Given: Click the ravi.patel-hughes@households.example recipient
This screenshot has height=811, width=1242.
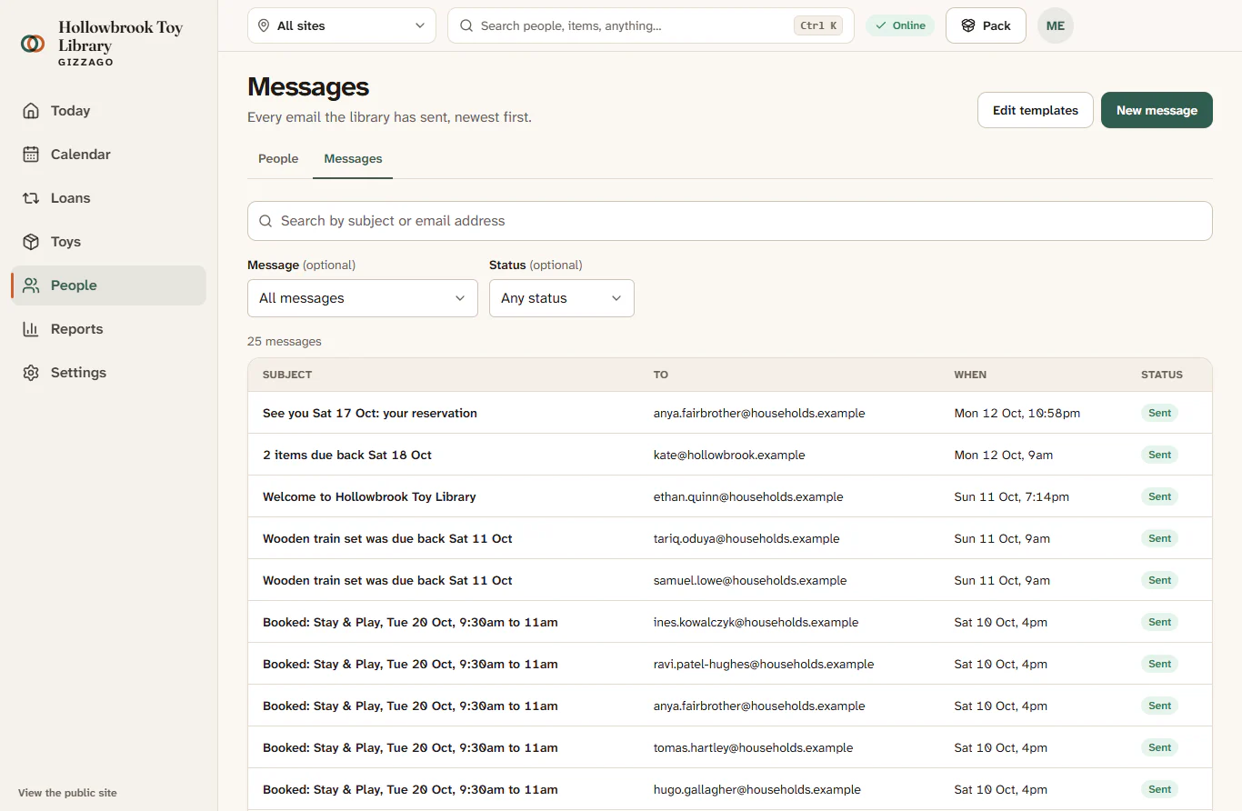Looking at the screenshot, I should pos(764,664).
